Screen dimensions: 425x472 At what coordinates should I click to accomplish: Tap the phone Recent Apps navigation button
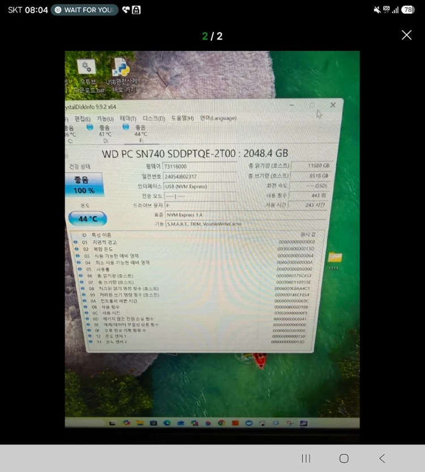[306, 458]
